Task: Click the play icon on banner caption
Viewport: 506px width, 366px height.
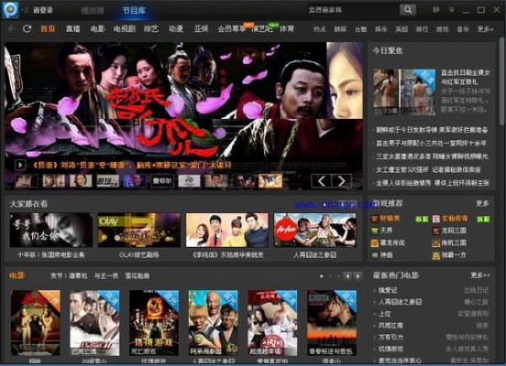Action: click(x=20, y=165)
